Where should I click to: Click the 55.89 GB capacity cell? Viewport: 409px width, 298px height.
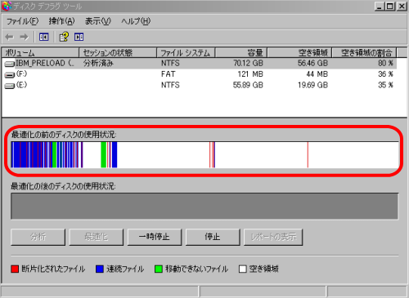point(248,85)
